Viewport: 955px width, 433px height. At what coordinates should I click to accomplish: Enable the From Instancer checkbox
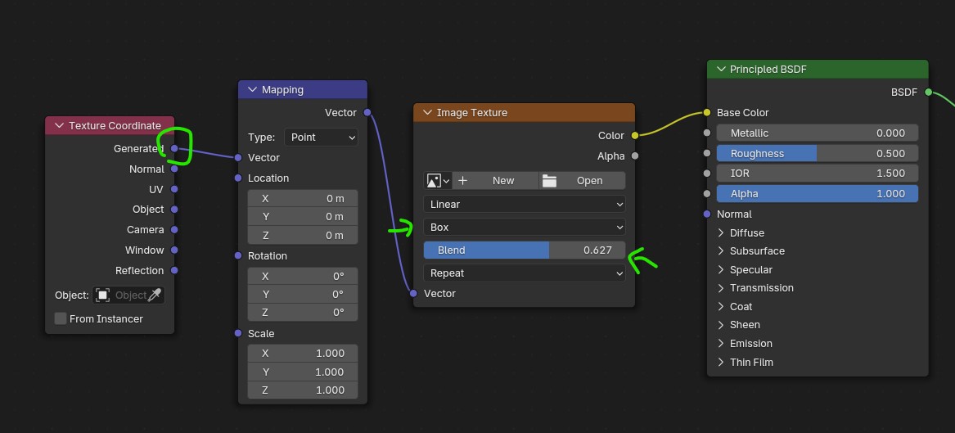[61, 318]
